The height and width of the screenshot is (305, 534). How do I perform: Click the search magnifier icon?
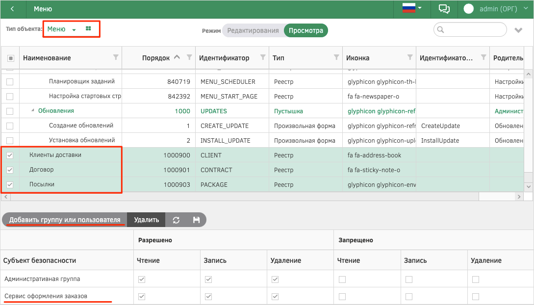point(440,29)
